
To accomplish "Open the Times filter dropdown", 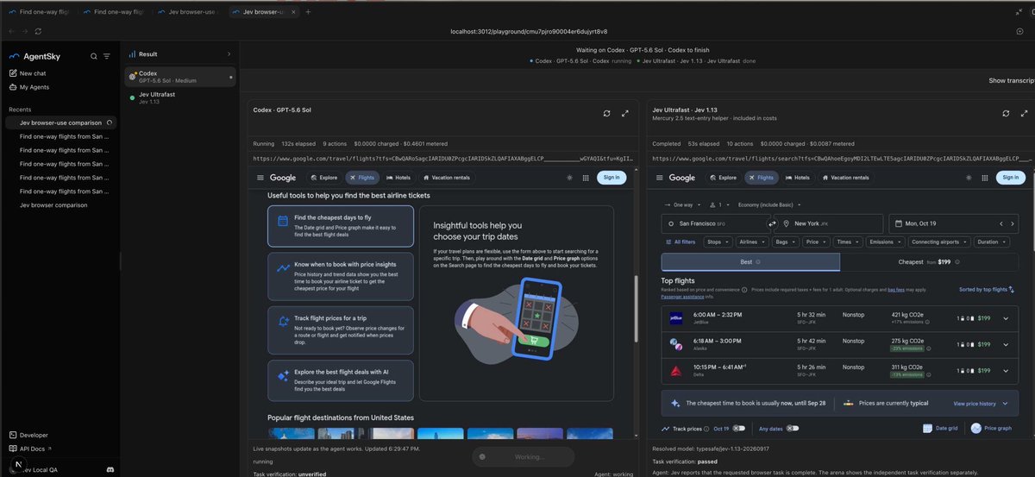I will [847, 242].
